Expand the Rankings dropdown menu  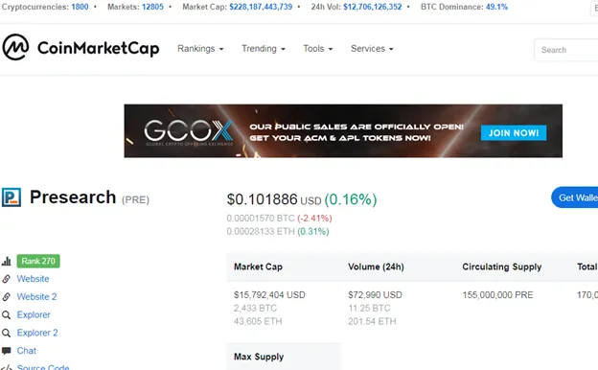[x=200, y=49]
